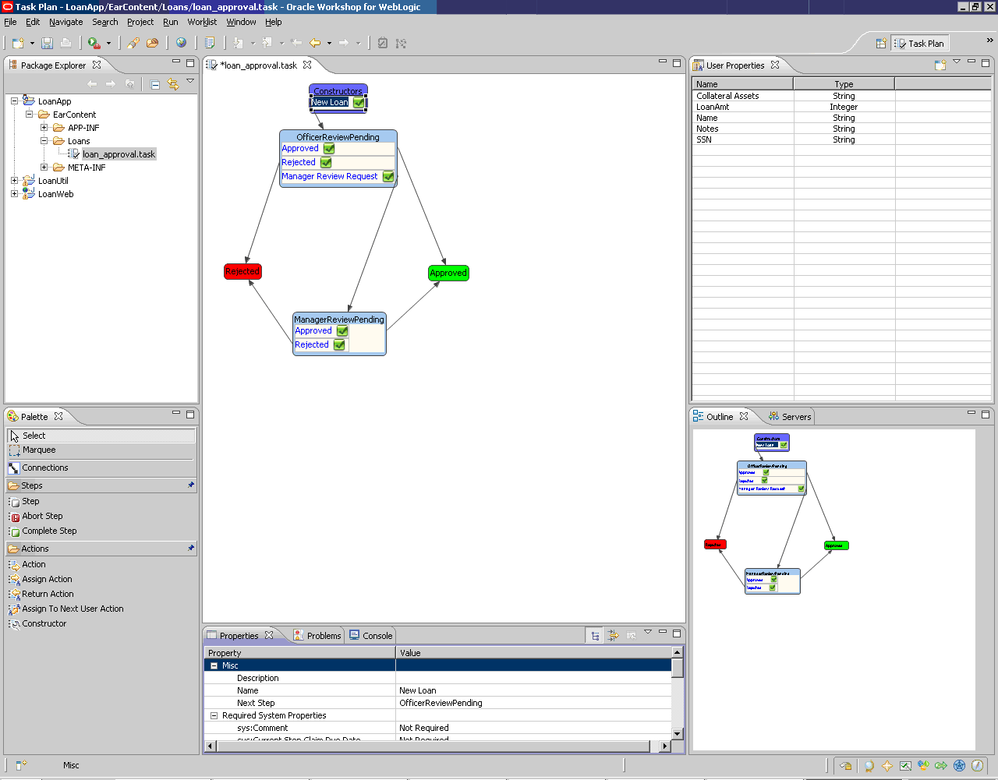
Task: Click the yellow Back navigation arrow
Action: [x=315, y=43]
